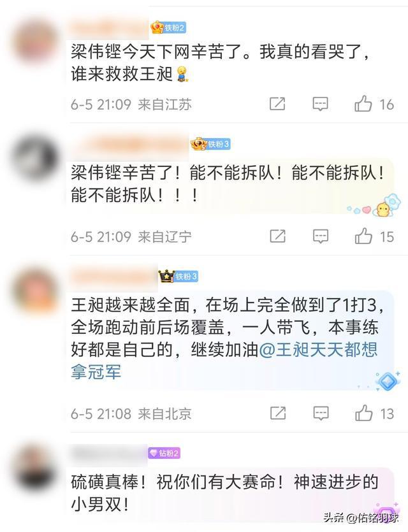408x532 pixels.
Task: Tap the 铁粉3 badge on third comment
Action: tap(178, 277)
